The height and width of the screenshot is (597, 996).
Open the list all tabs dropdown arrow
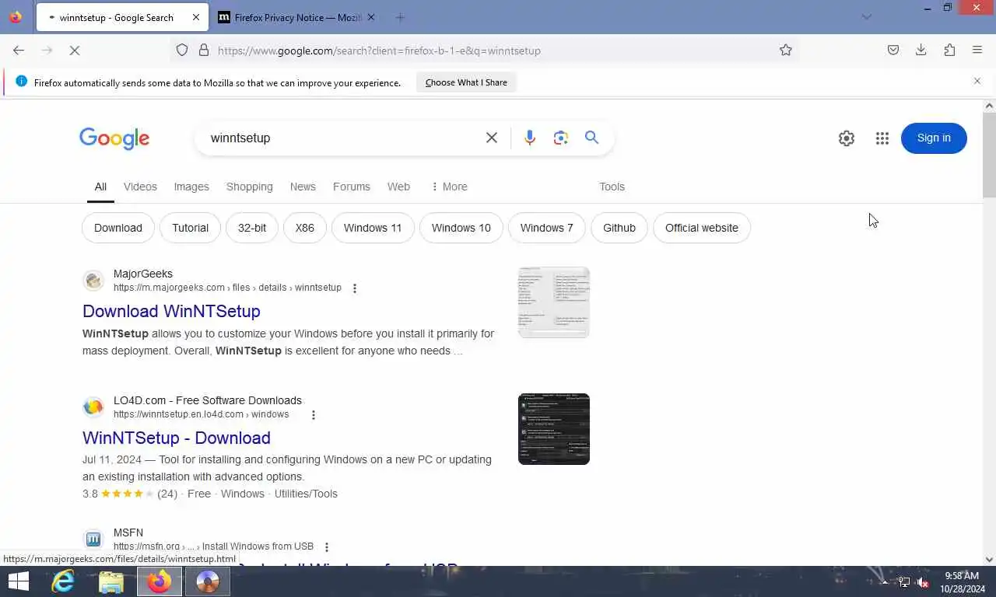(x=867, y=17)
